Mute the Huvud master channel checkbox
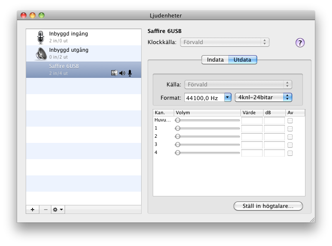The image size is (332, 246). point(290,121)
